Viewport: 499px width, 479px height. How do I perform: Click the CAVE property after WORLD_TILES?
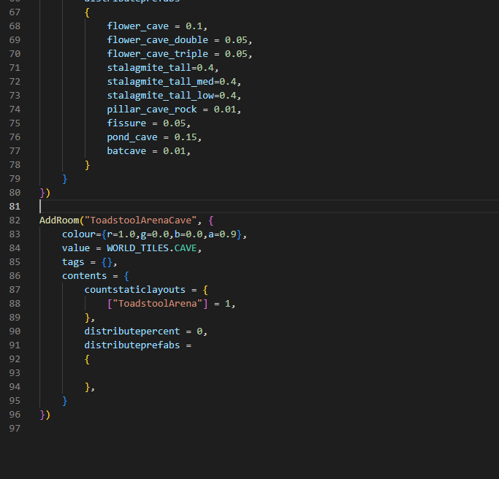[x=186, y=248]
